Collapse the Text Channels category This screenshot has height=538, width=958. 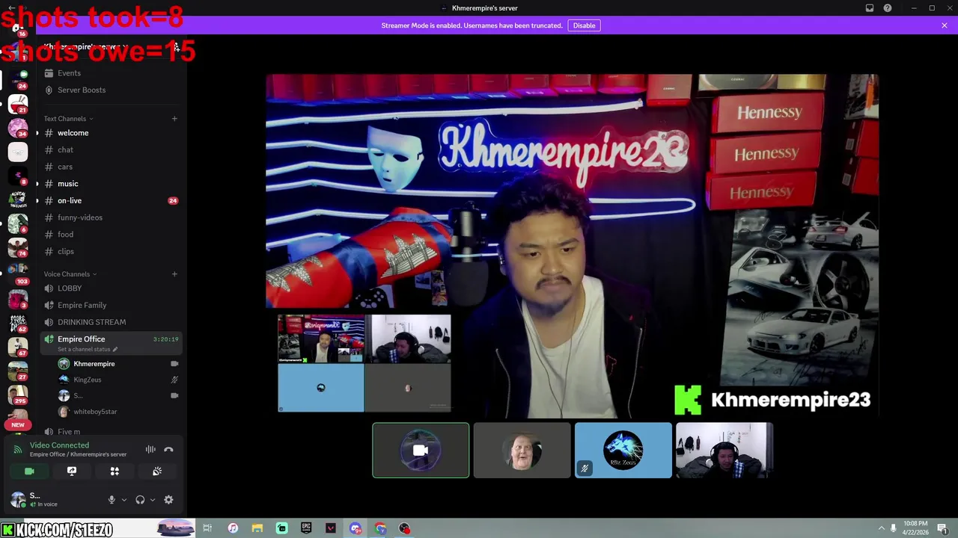68,119
